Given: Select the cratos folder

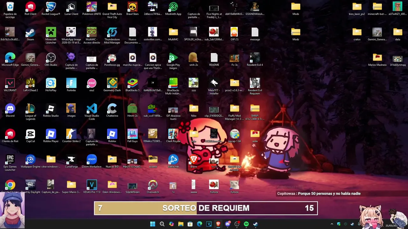Looking at the screenshot, I should tap(357, 34).
